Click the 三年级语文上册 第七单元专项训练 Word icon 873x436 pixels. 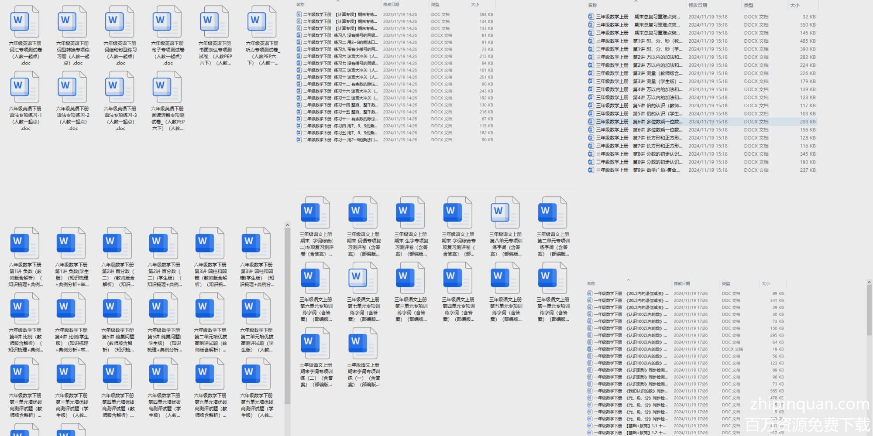click(363, 279)
